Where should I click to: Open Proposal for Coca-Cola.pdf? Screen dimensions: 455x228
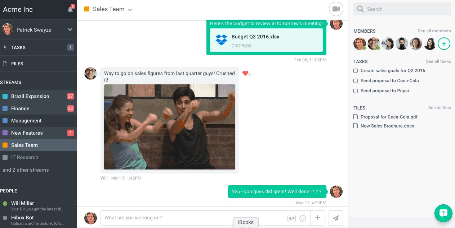coord(389,117)
